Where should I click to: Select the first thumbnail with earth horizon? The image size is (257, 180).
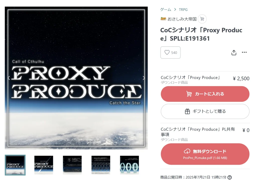tap(15, 165)
